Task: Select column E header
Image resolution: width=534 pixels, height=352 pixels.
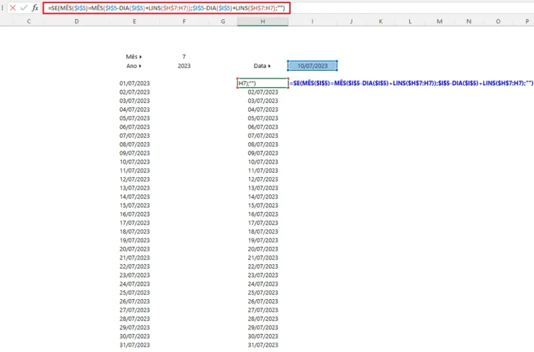Action: 135,22
